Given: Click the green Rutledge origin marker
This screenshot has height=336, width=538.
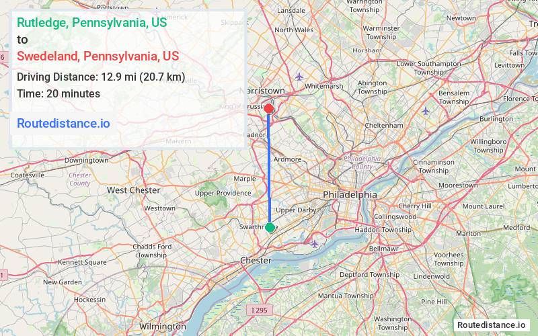Looking at the screenshot, I should (x=270, y=227).
